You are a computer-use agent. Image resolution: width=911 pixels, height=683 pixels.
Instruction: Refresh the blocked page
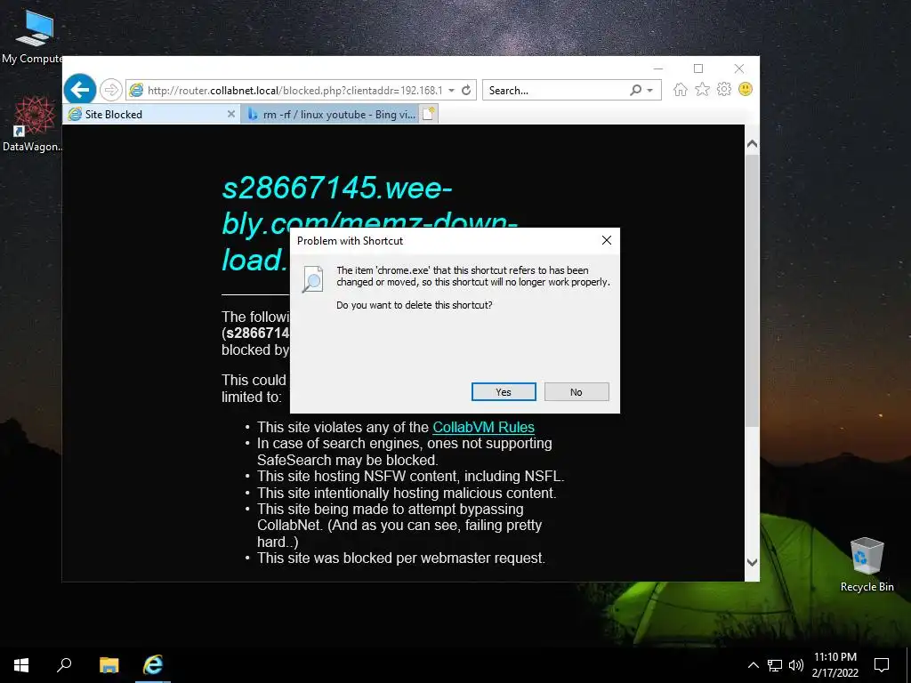(466, 90)
